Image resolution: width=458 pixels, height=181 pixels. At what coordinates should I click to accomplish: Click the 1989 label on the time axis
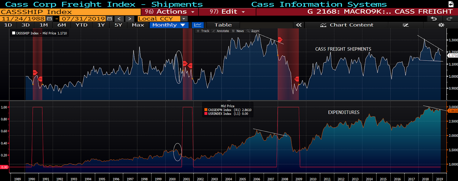17,179
